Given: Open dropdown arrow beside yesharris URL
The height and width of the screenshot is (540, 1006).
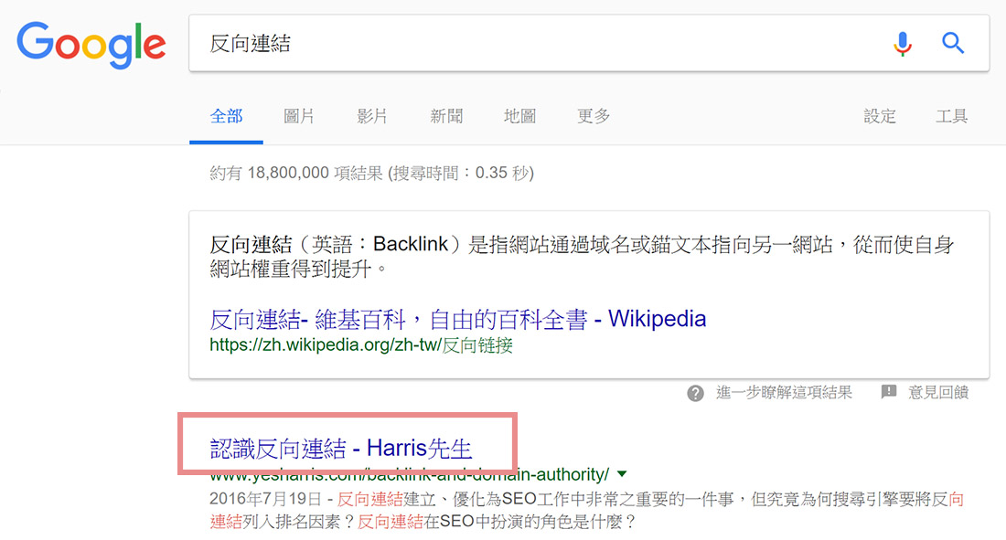Looking at the screenshot, I should pos(622,474).
